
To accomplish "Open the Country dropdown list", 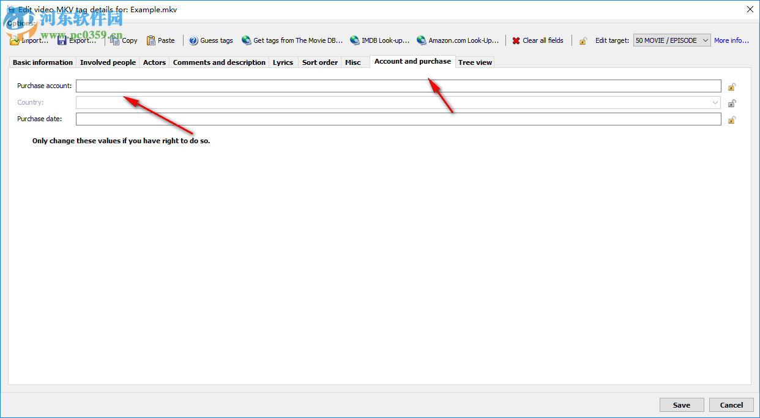I will pos(715,103).
